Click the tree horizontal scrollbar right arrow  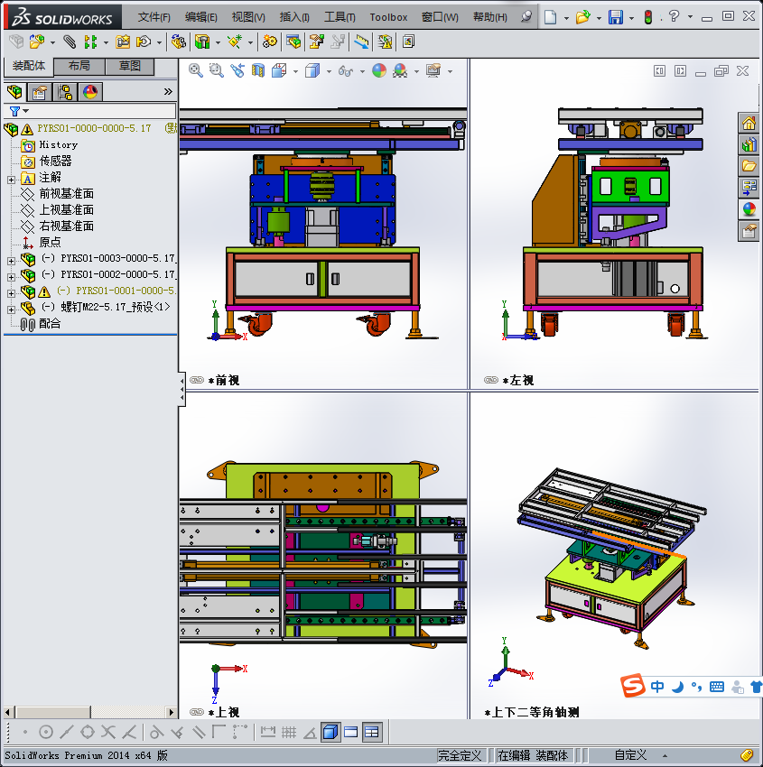pos(171,712)
